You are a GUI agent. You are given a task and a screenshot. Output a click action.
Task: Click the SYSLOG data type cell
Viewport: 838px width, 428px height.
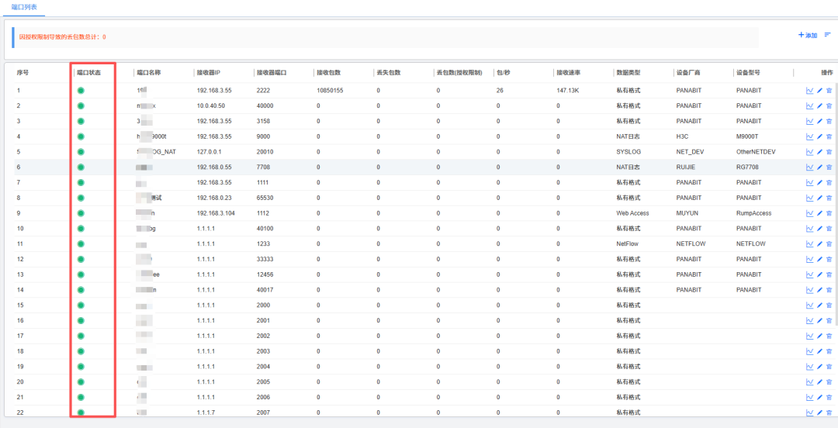pos(628,152)
